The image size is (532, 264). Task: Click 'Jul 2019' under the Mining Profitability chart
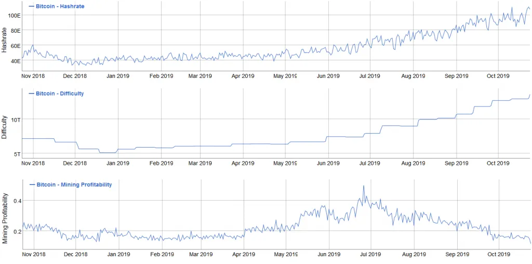(x=371, y=254)
